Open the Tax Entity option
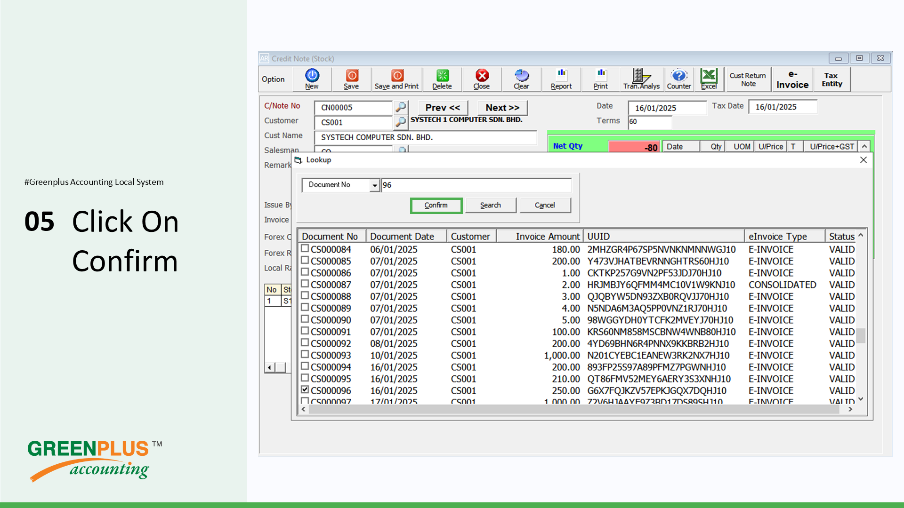This screenshot has width=904, height=508. click(x=832, y=79)
